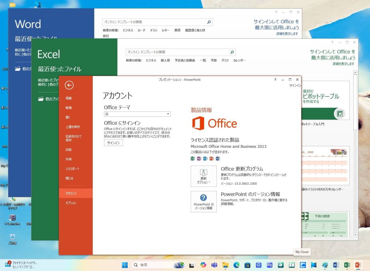Select チラシ suggestion in the Word window

click(x=154, y=30)
